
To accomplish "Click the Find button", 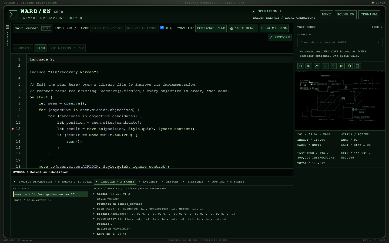I will (x=41, y=48).
